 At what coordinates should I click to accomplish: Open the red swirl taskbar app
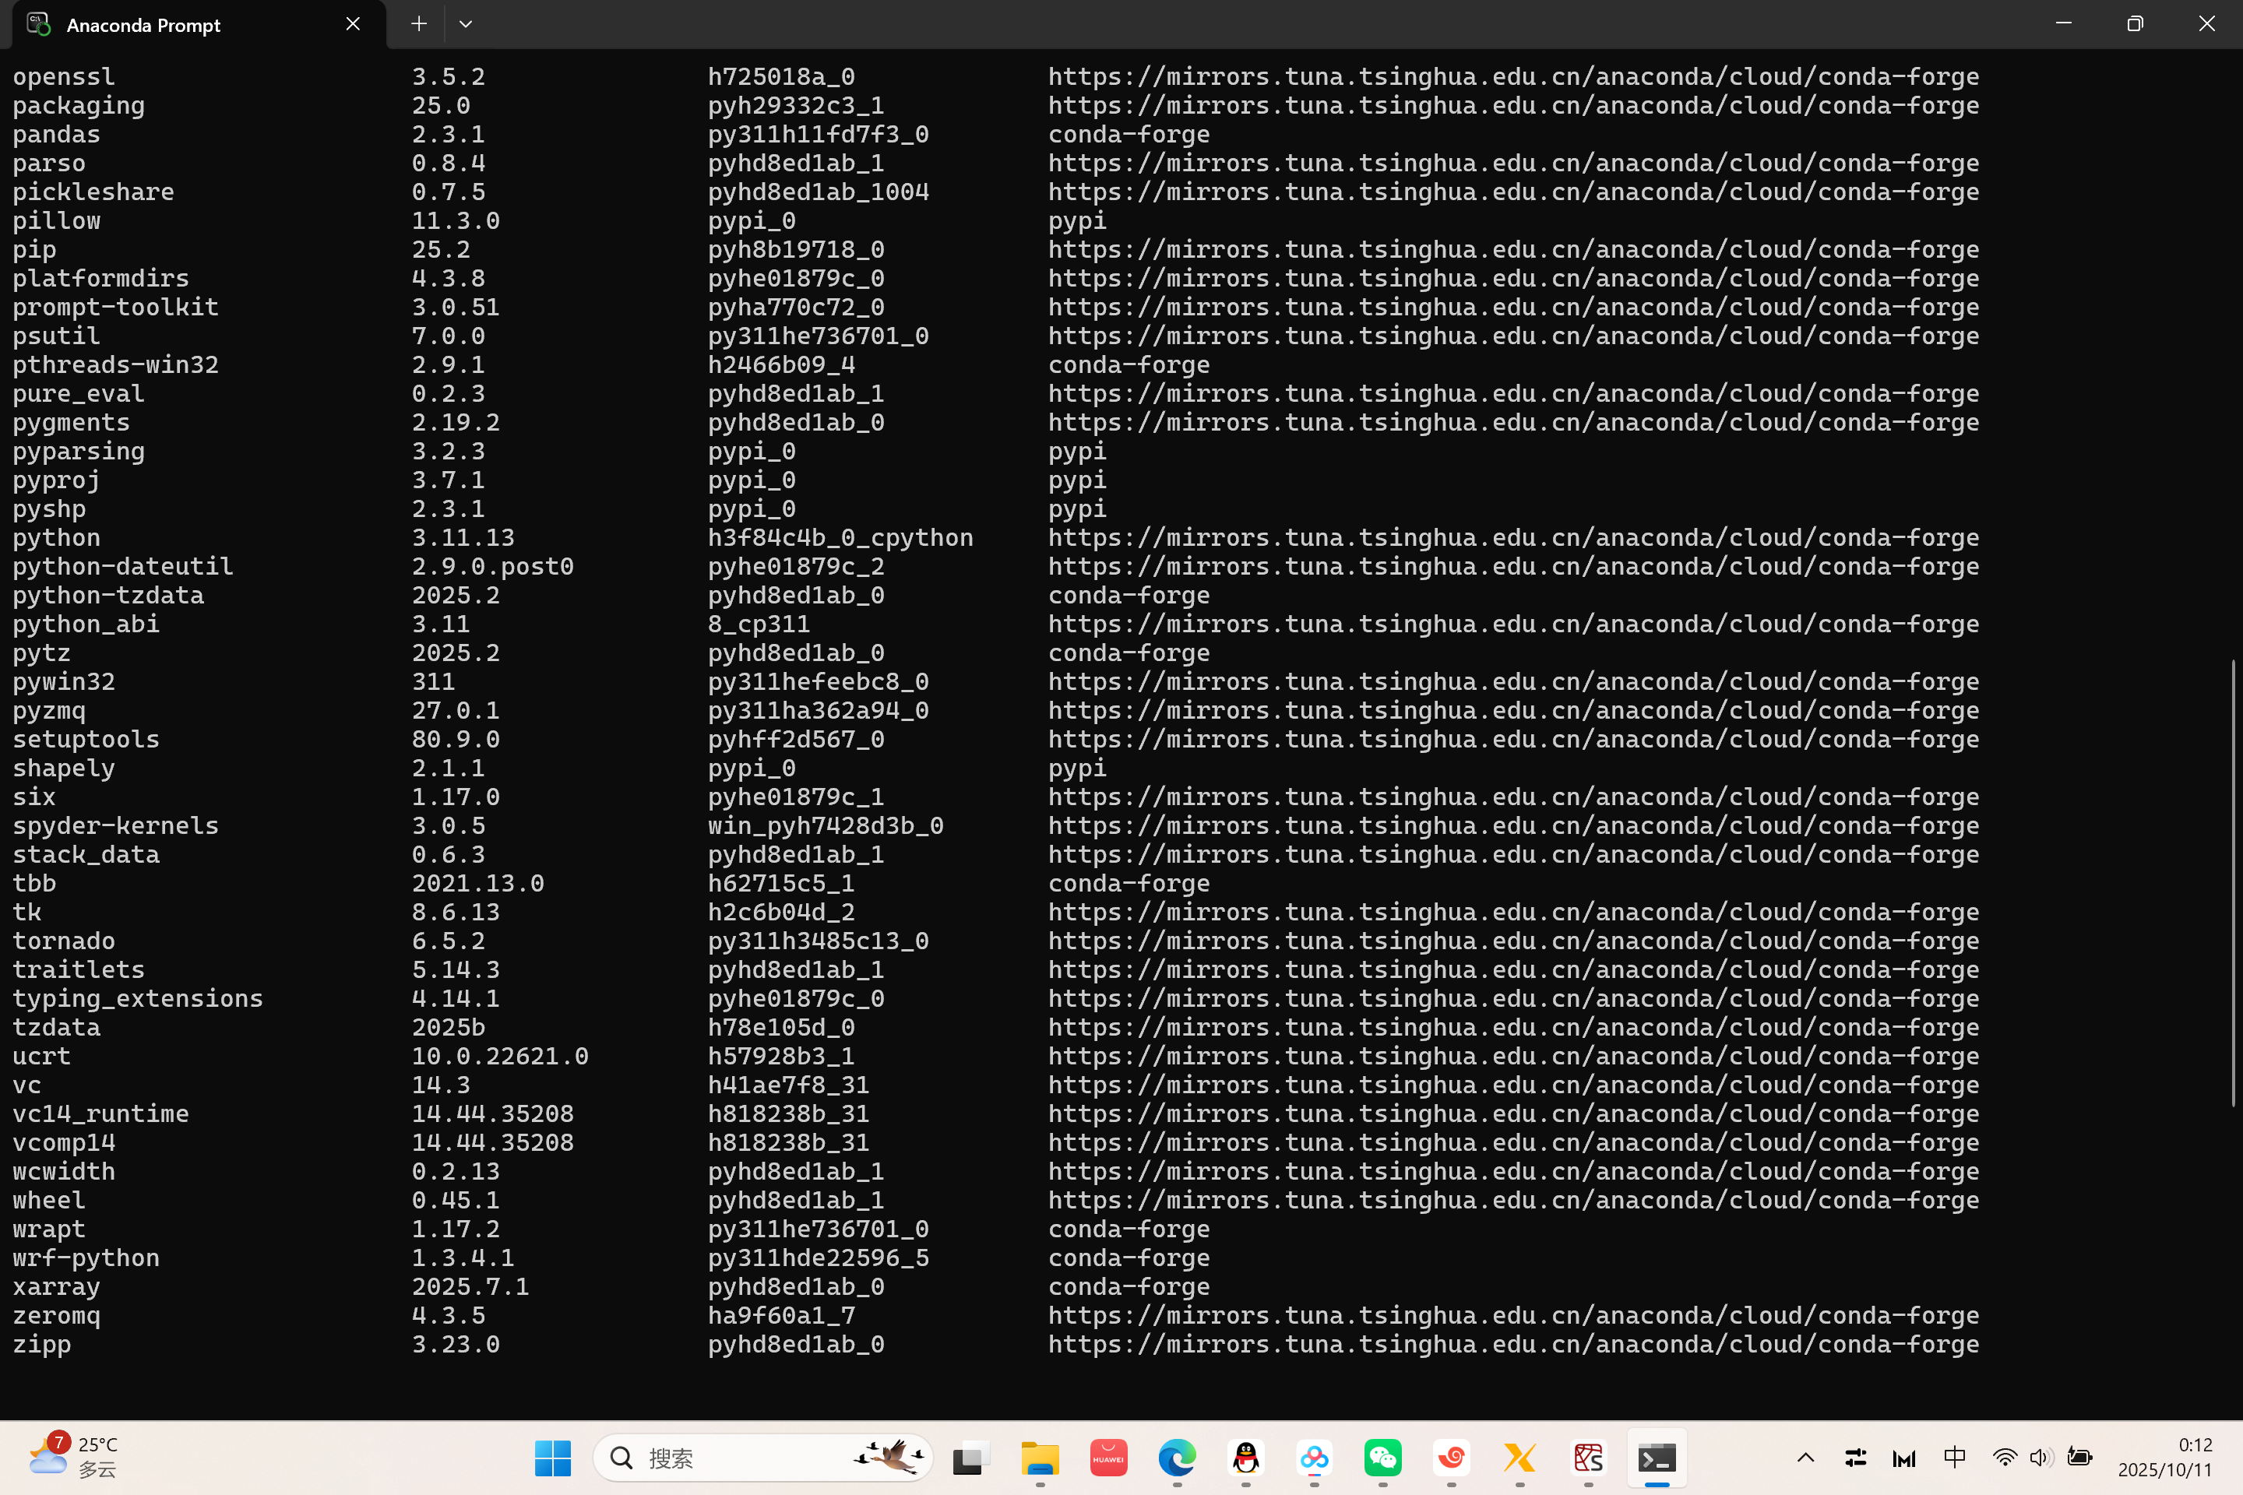pyautogui.click(x=1452, y=1458)
